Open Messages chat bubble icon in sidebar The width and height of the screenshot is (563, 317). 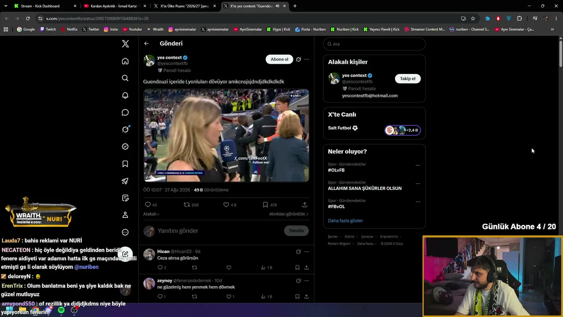(x=125, y=112)
